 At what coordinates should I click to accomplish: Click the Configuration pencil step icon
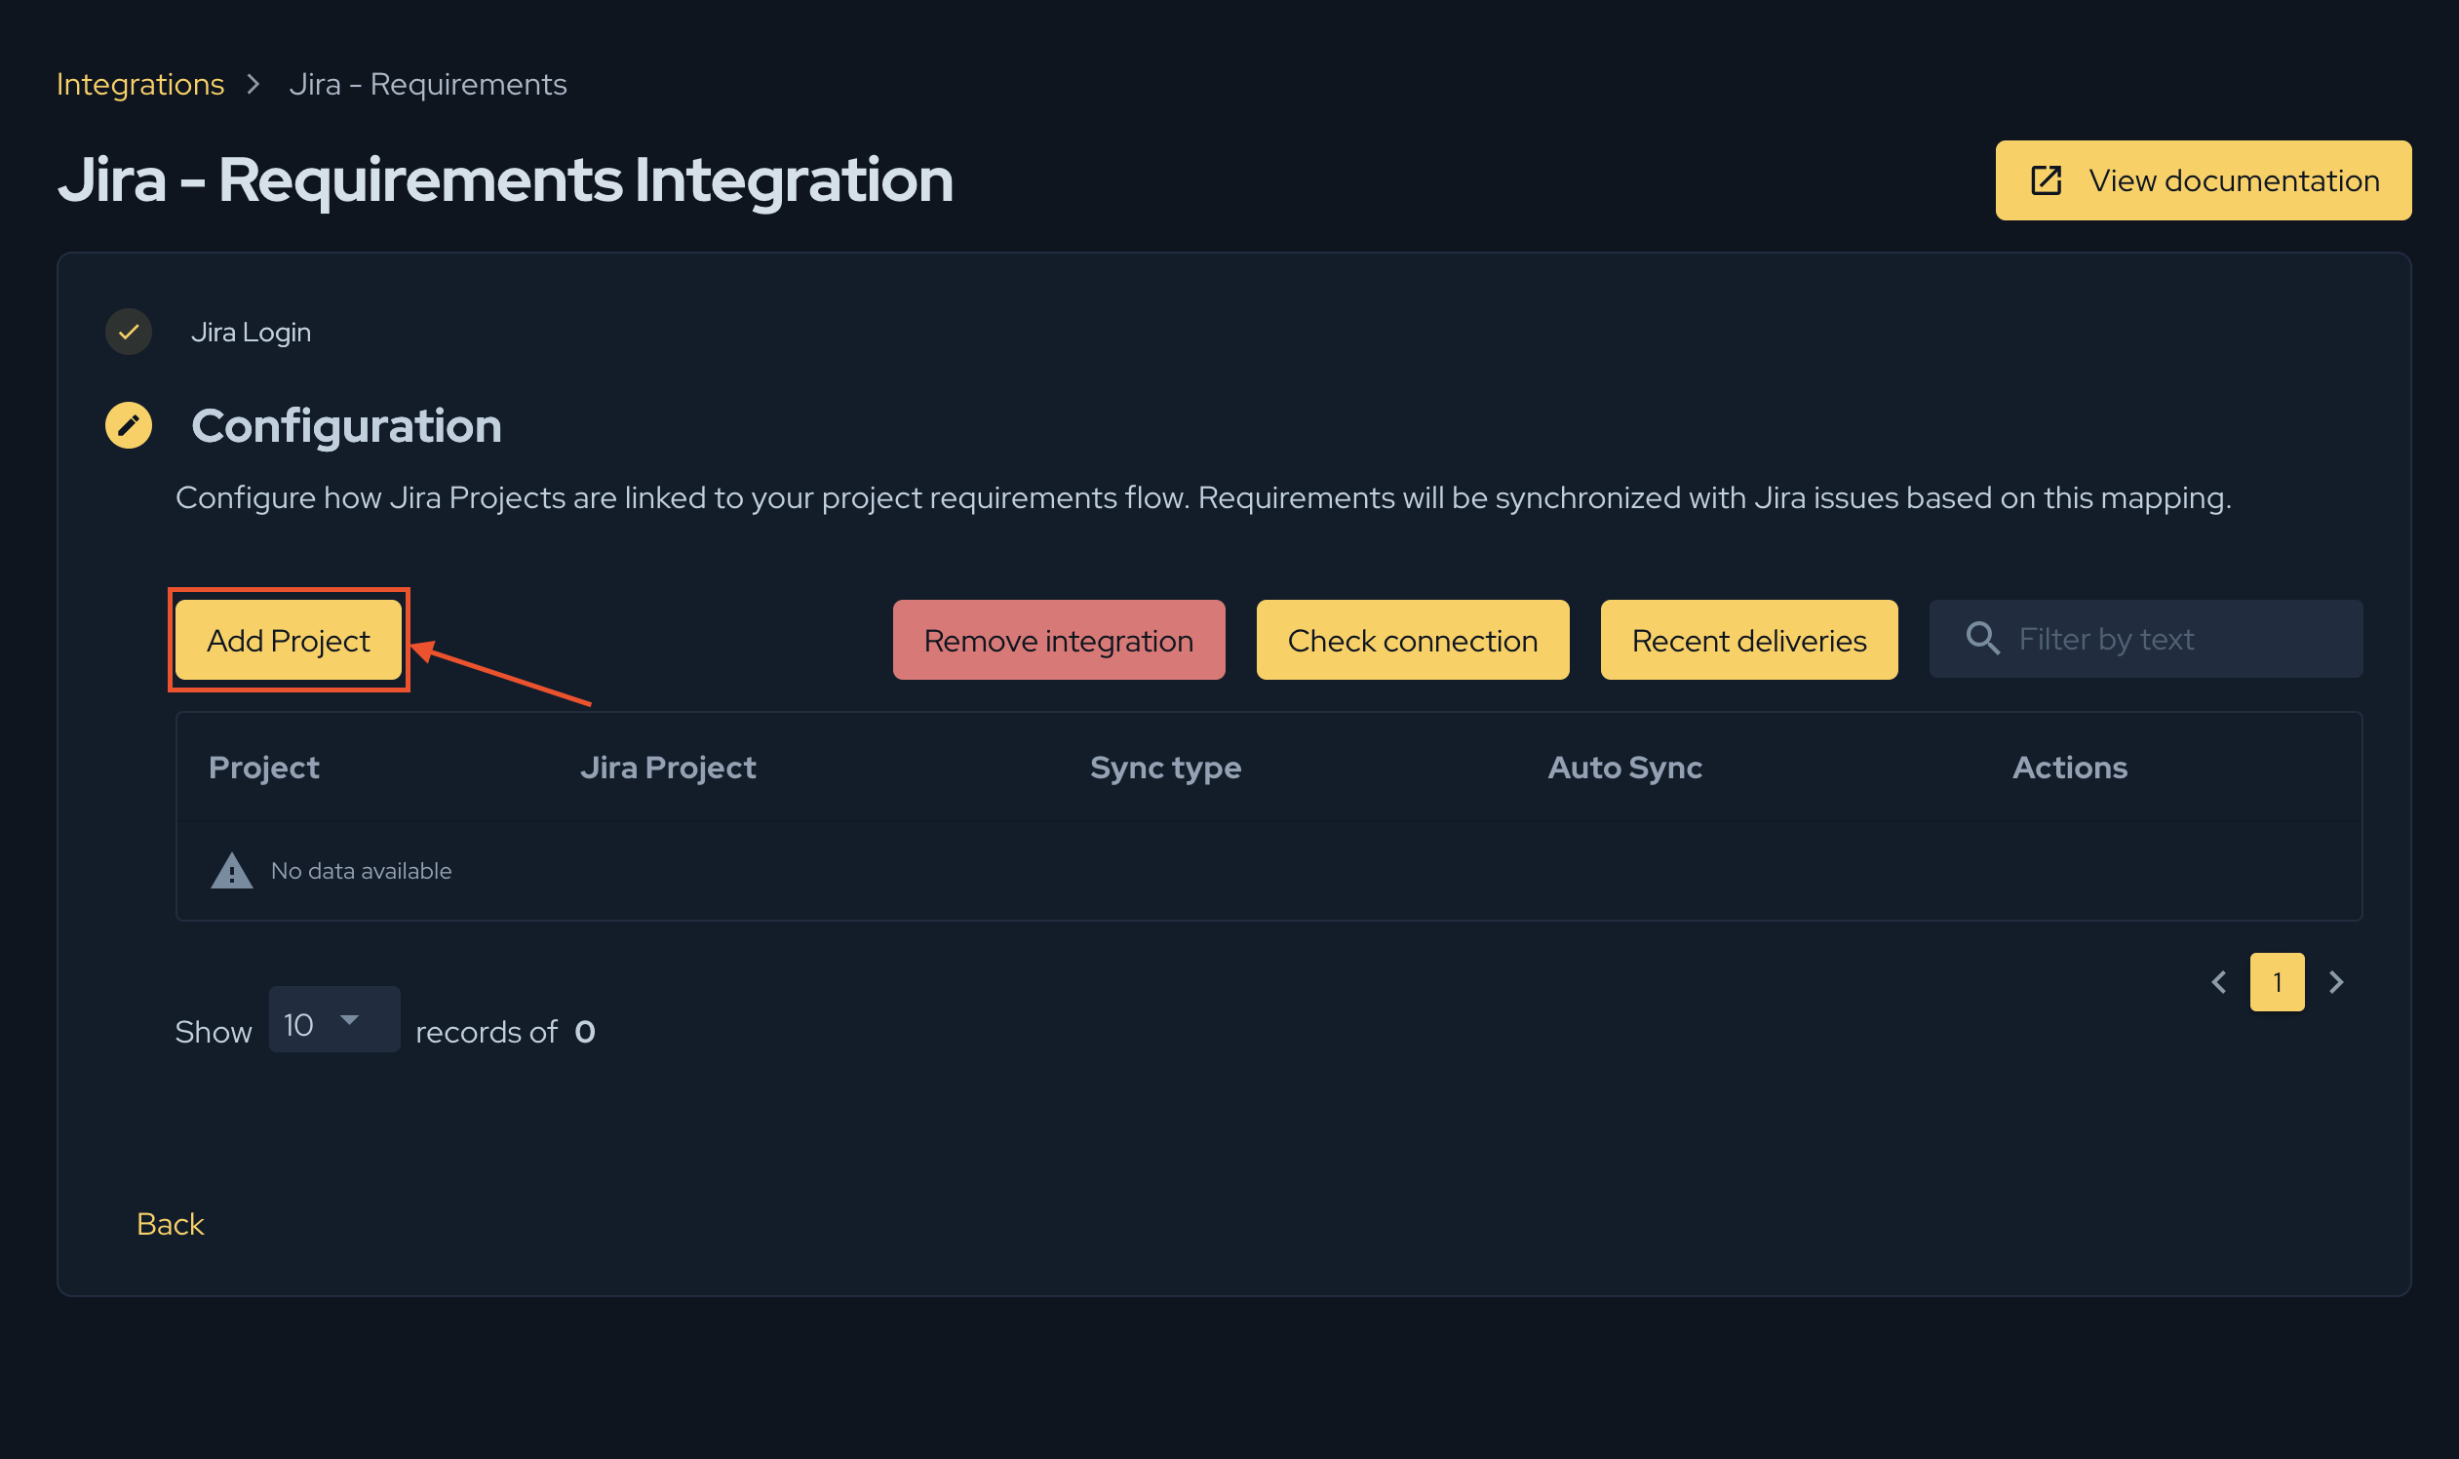(x=129, y=426)
